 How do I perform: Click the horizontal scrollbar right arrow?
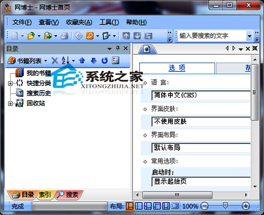coord(246,195)
